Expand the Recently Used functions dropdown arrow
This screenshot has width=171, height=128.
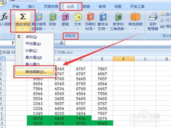[45, 29]
